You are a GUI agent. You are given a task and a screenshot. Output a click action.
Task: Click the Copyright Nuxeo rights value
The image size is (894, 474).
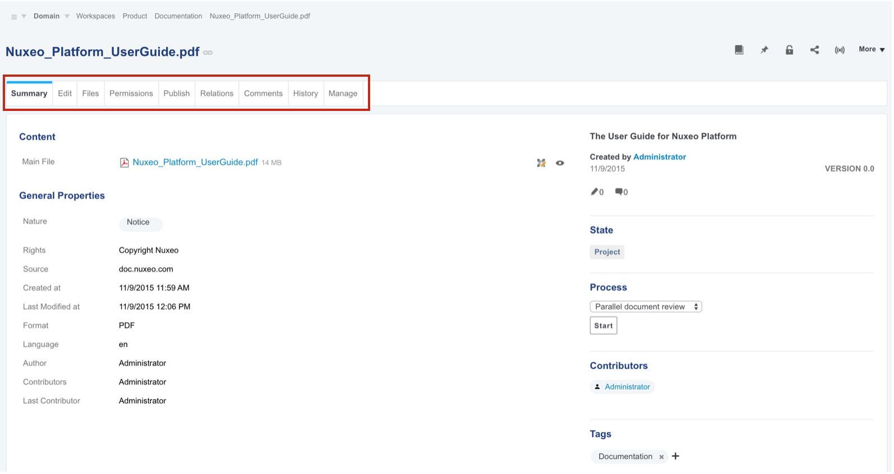(149, 250)
